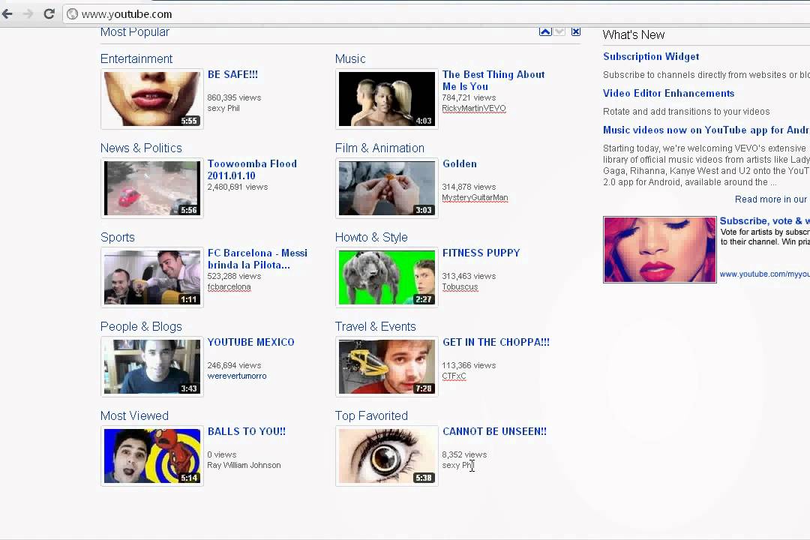
Task: Open the Most Viewed heading
Action: click(x=134, y=416)
